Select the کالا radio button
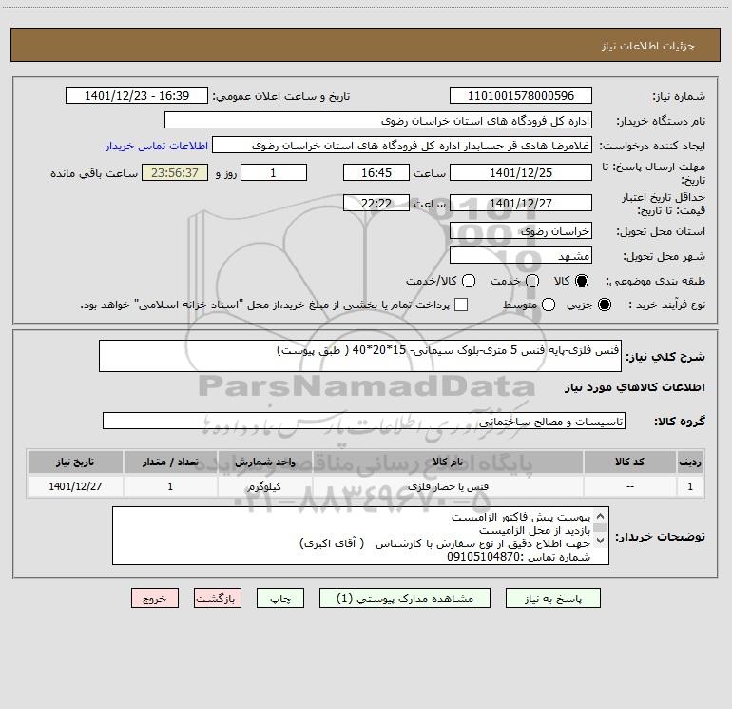The width and height of the screenshot is (732, 709). 582,281
